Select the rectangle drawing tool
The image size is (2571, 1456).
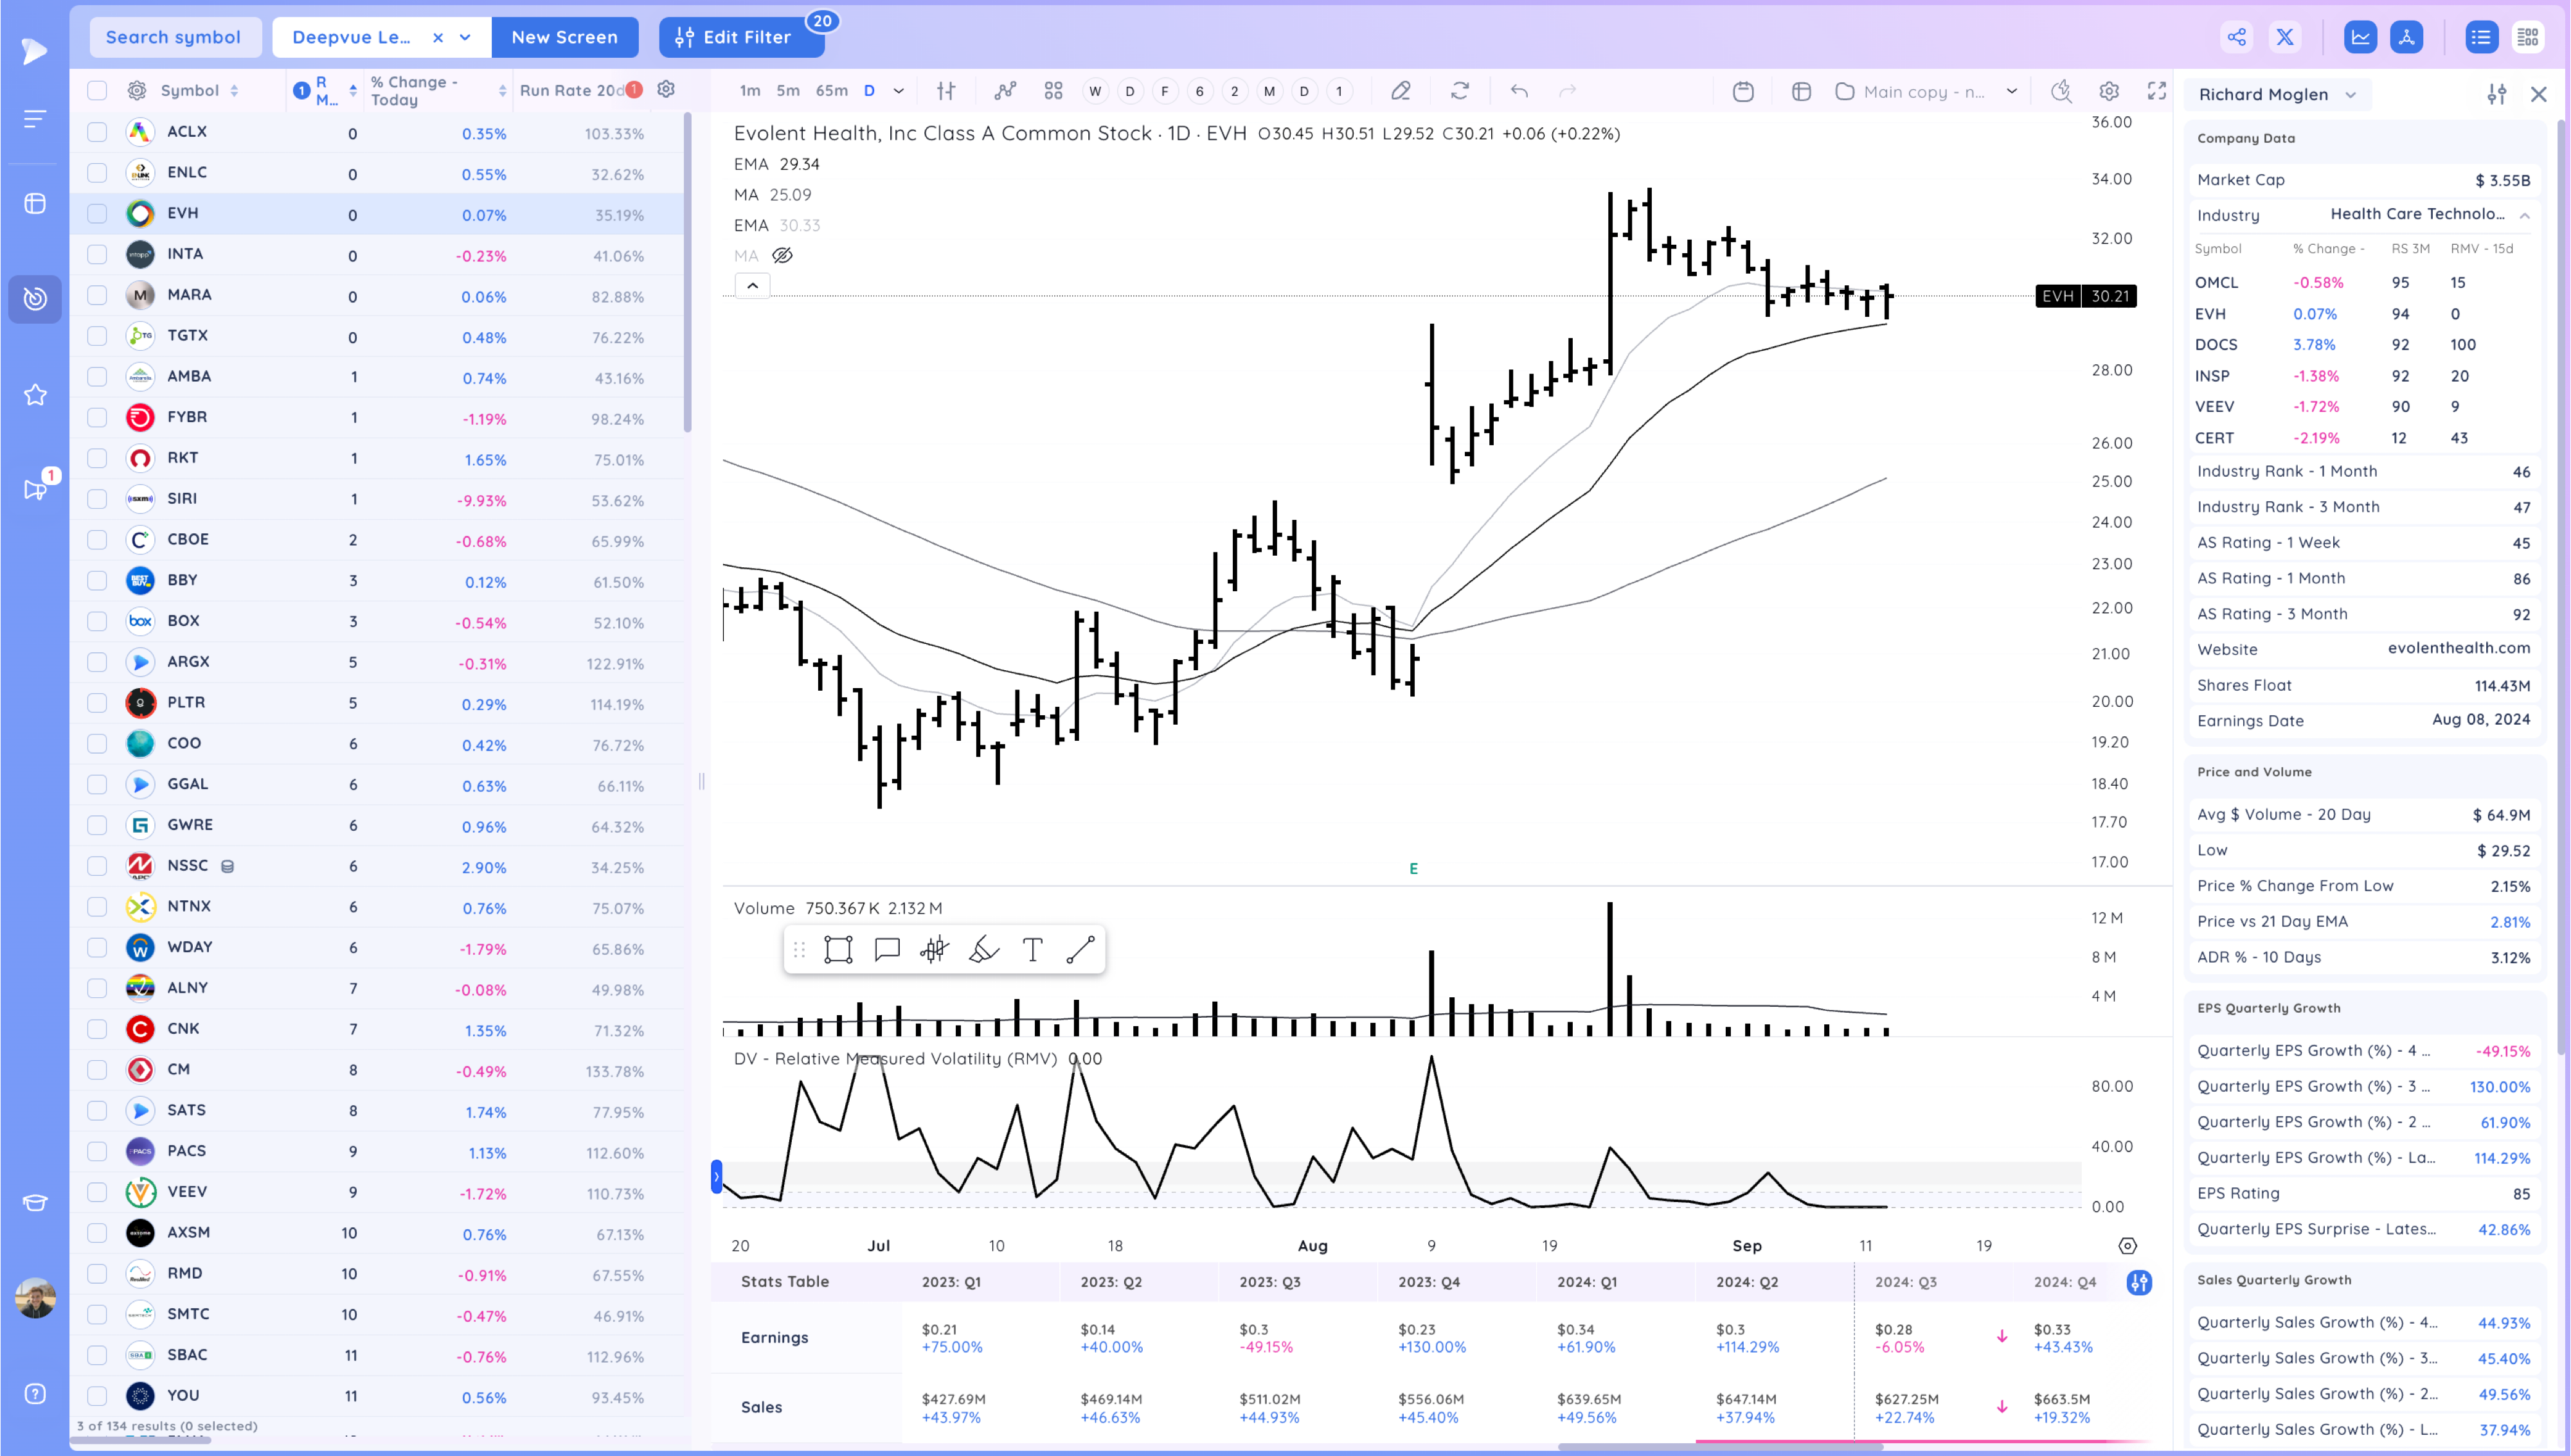click(838, 949)
